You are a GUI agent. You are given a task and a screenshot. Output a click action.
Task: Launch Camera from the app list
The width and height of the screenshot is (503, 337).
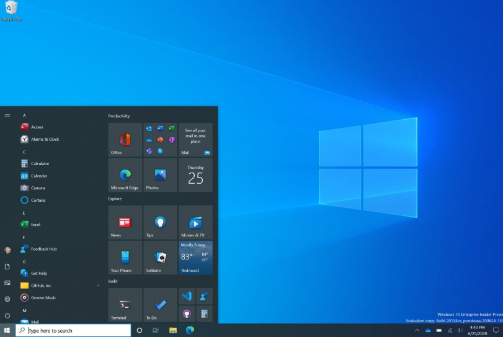pyautogui.click(x=60, y=188)
